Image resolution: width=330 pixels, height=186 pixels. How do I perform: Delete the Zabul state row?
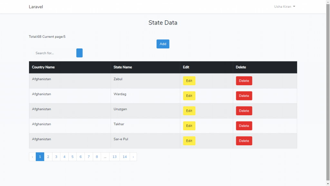tap(244, 81)
